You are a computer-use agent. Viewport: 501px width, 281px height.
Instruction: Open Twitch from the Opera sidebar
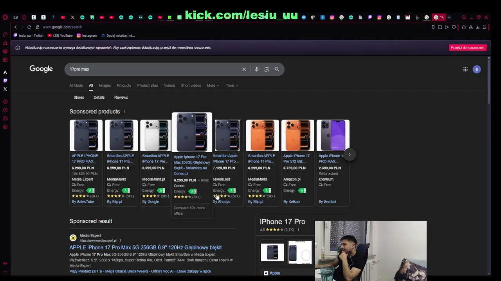(x=5, y=80)
